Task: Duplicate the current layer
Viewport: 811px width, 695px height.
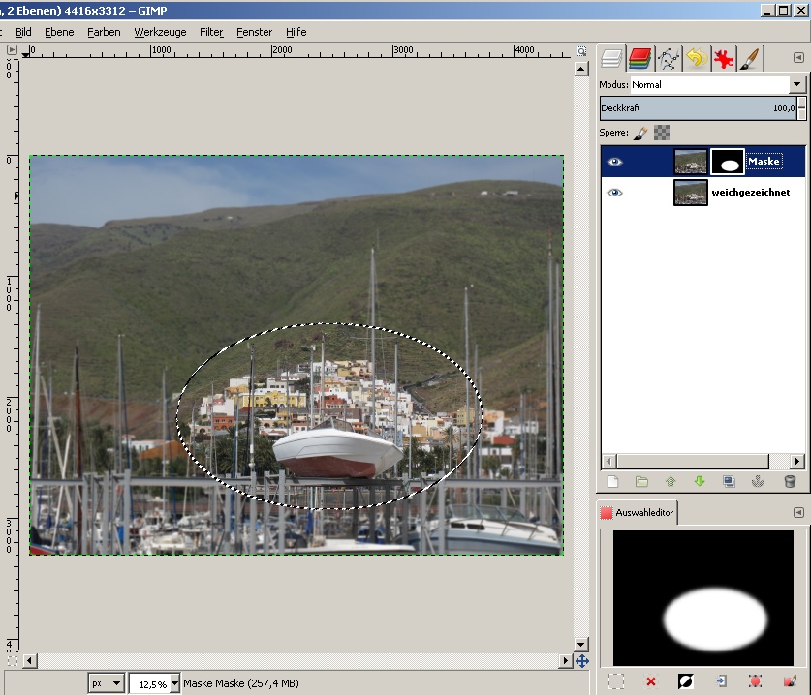Action: click(730, 481)
